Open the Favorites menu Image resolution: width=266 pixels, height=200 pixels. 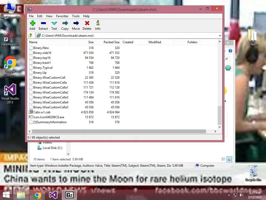62,16
